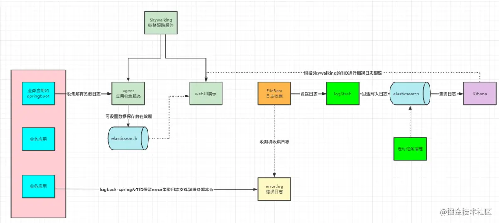Select the agent 应用收集服务 node
499x223 pixels.
pyautogui.click(x=128, y=93)
